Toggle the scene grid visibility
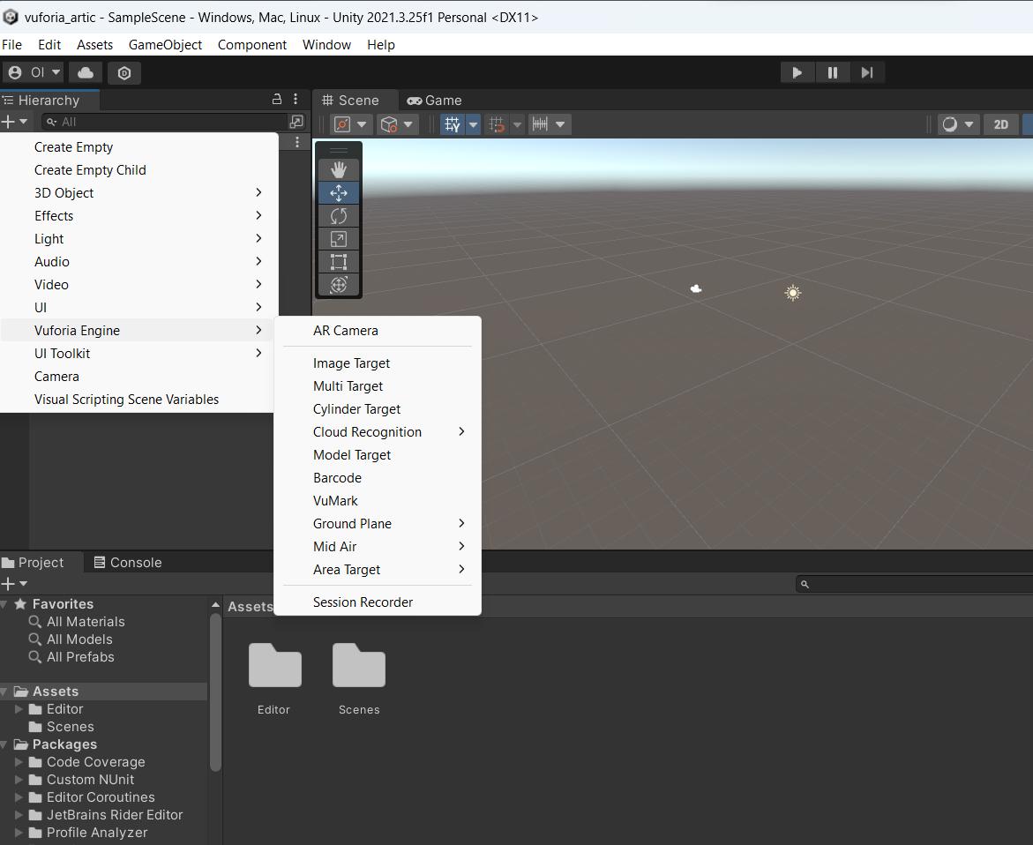Viewport: 1033px width, 845px height. point(453,124)
